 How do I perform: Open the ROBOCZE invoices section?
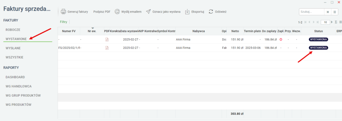[x=13, y=30]
